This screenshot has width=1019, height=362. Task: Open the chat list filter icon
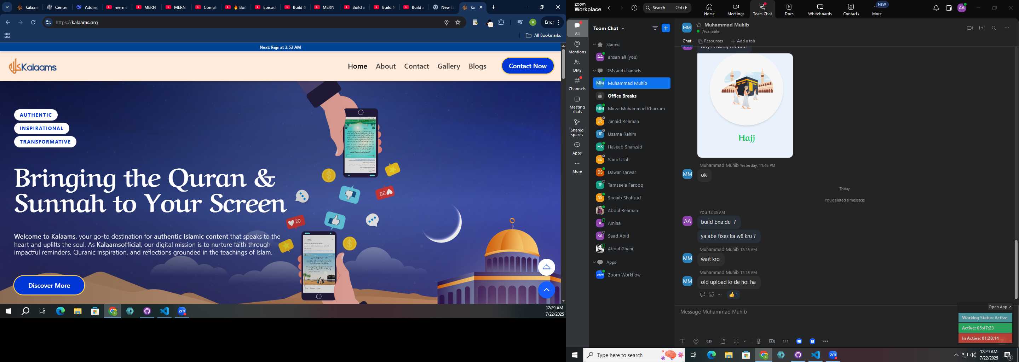tap(655, 28)
